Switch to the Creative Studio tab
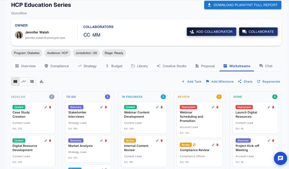289x169 pixels. tap(172, 66)
